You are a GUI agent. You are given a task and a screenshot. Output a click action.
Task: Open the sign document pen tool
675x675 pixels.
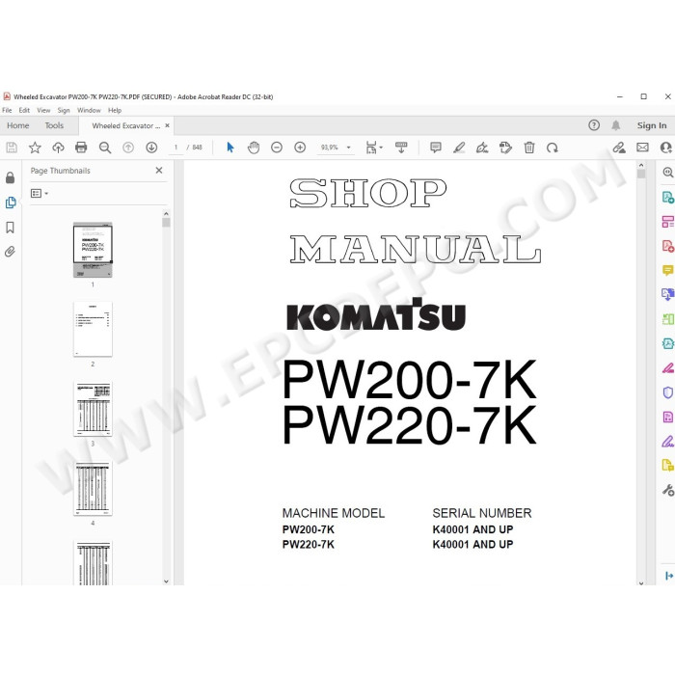(482, 148)
